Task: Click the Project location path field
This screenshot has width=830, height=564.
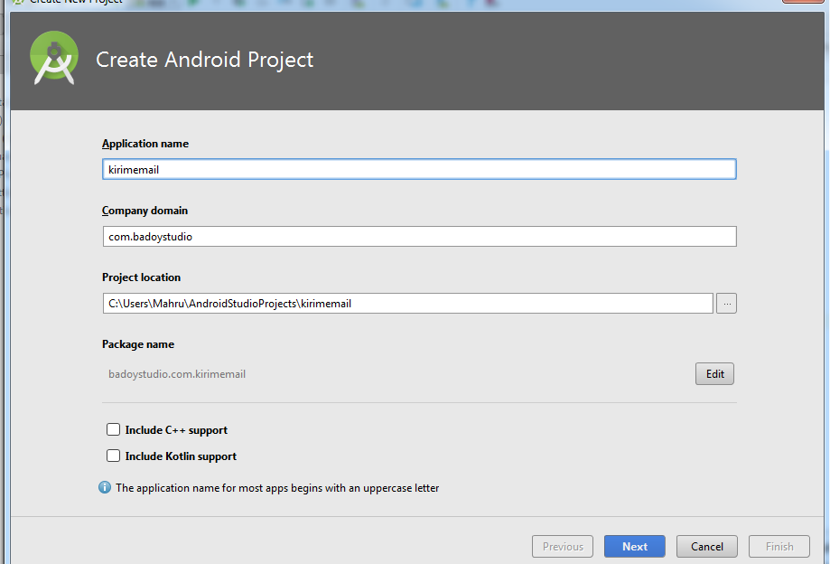Action: pos(406,304)
